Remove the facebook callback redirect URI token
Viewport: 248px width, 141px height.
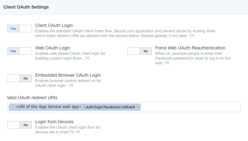(x=138, y=107)
